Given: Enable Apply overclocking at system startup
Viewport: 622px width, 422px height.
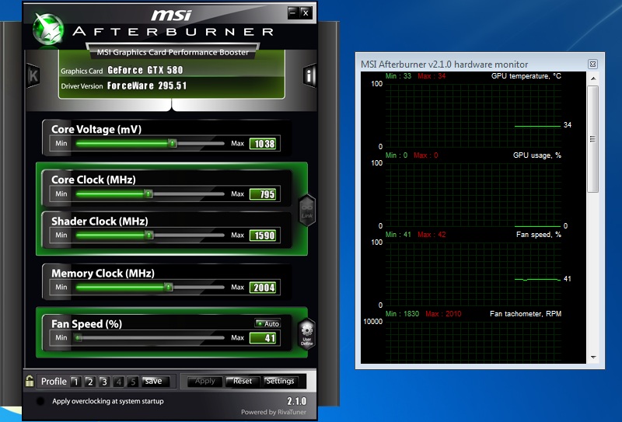Looking at the screenshot, I should point(40,401).
